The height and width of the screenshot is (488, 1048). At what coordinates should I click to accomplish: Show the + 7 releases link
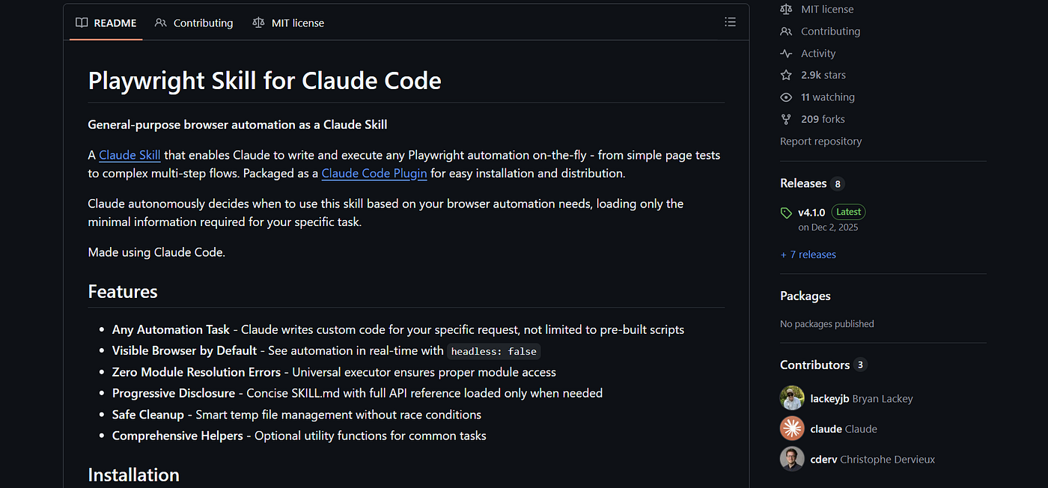(808, 254)
